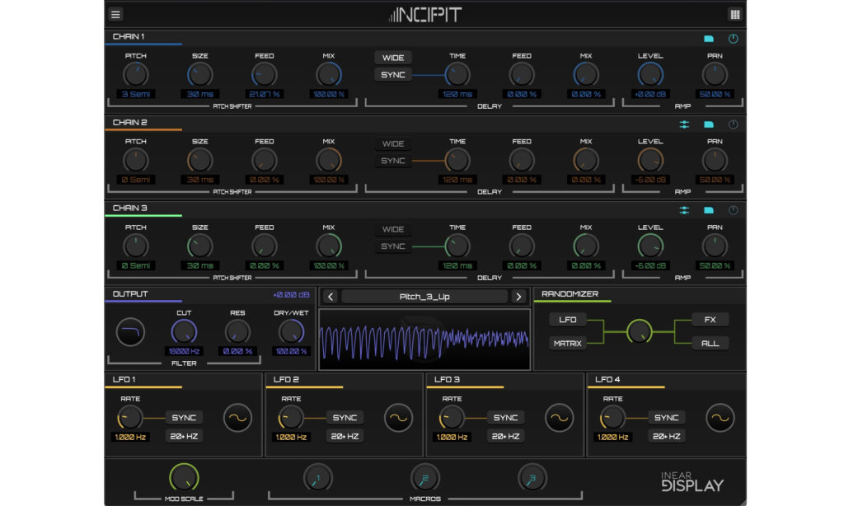844x506 pixels.
Task: Click the LFO 4 sine waveform selector
Action: tap(720, 418)
